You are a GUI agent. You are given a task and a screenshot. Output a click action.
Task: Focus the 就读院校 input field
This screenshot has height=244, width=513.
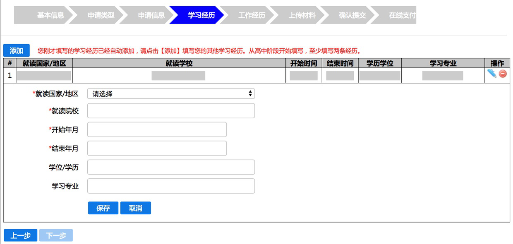[x=171, y=111]
